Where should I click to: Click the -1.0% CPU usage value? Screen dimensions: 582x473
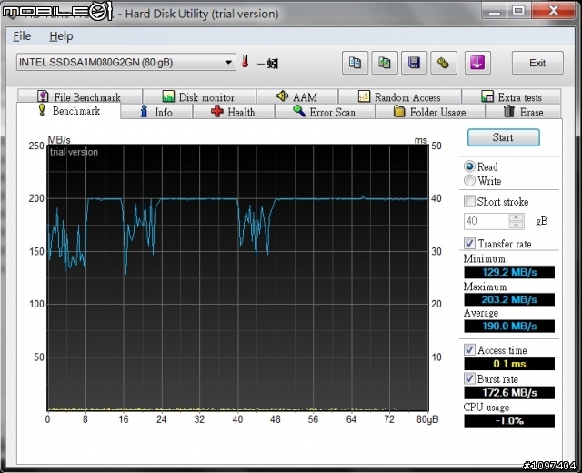tap(509, 420)
